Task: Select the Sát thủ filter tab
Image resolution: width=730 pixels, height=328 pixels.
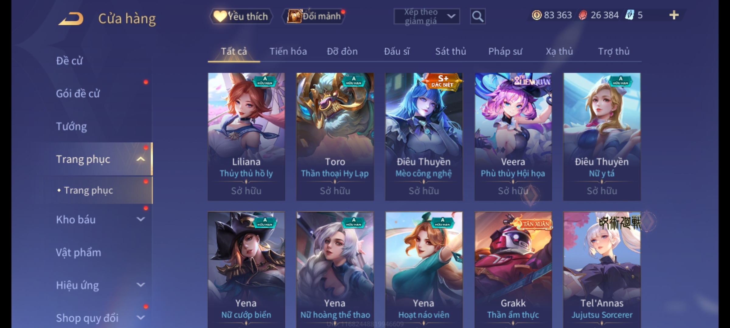Action: pyautogui.click(x=450, y=51)
